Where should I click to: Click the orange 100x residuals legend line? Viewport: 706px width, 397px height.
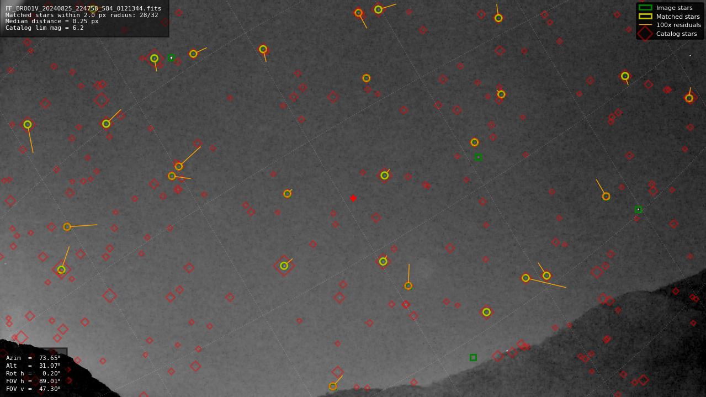coord(645,25)
